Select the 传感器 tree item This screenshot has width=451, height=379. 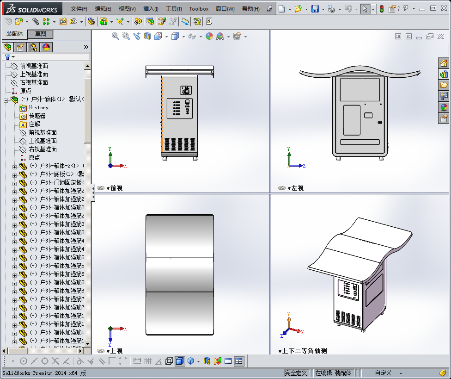click(x=37, y=116)
